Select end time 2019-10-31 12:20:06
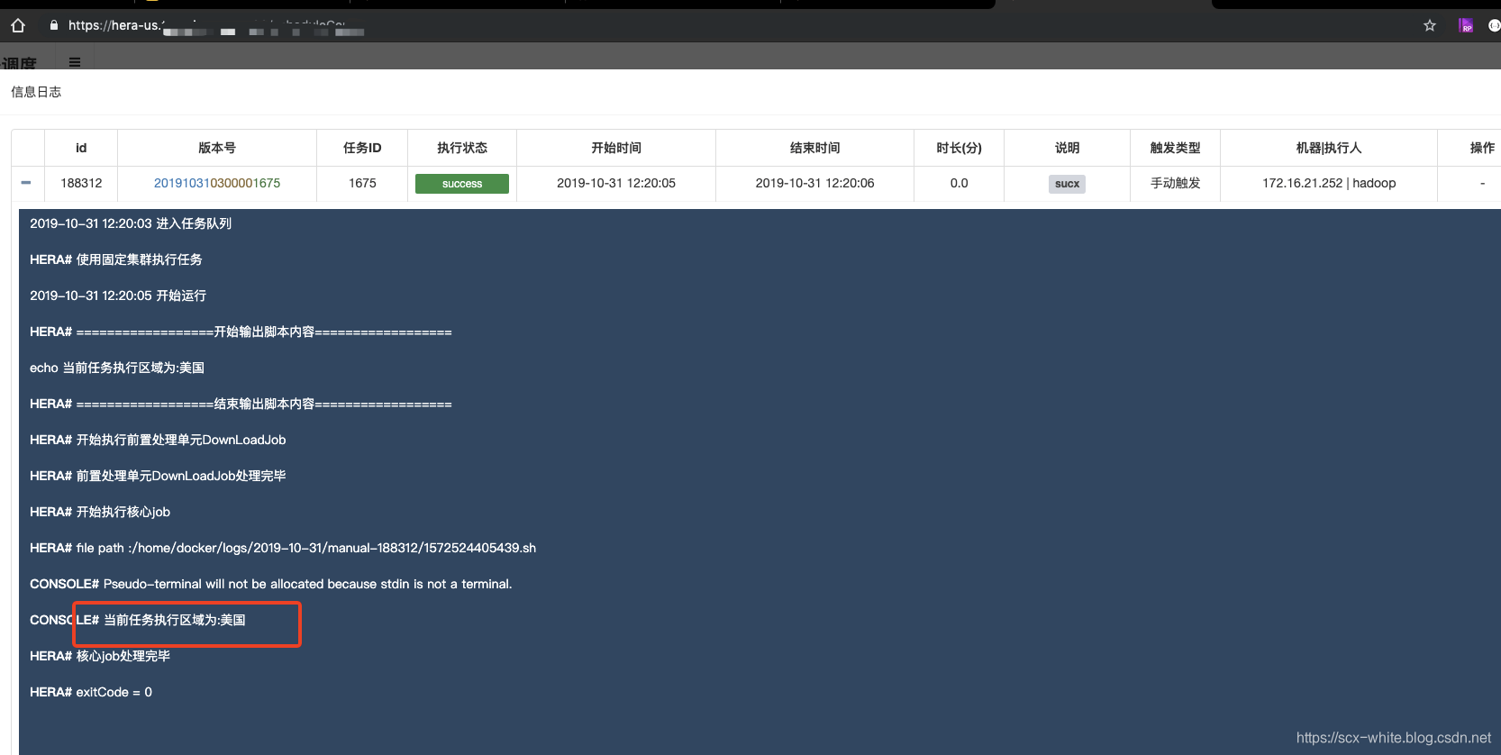 pos(815,183)
